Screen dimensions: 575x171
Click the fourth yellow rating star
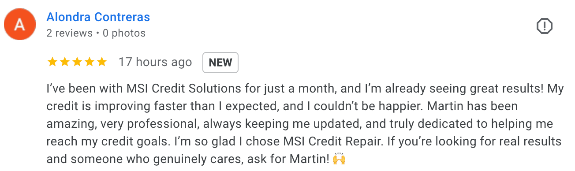[x=89, y=62]
